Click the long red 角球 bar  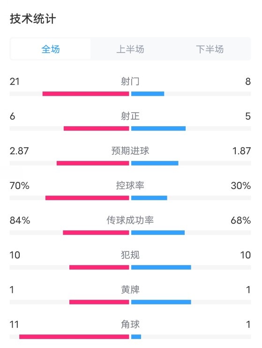(x=74, y=337)
